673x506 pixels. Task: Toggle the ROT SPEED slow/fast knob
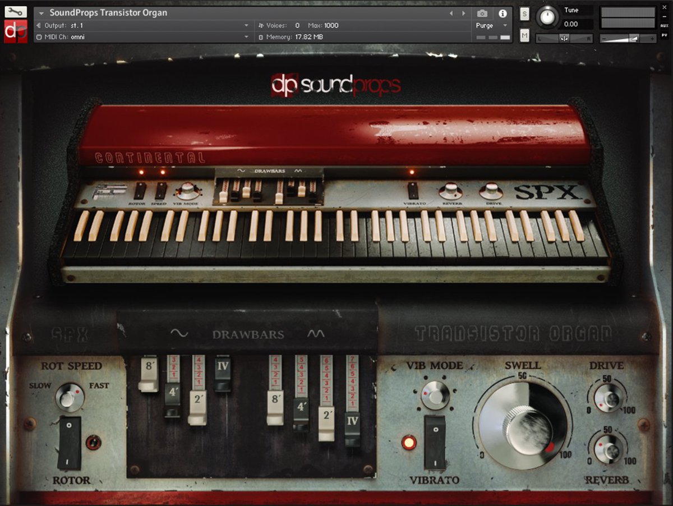(x=70, y=398)
